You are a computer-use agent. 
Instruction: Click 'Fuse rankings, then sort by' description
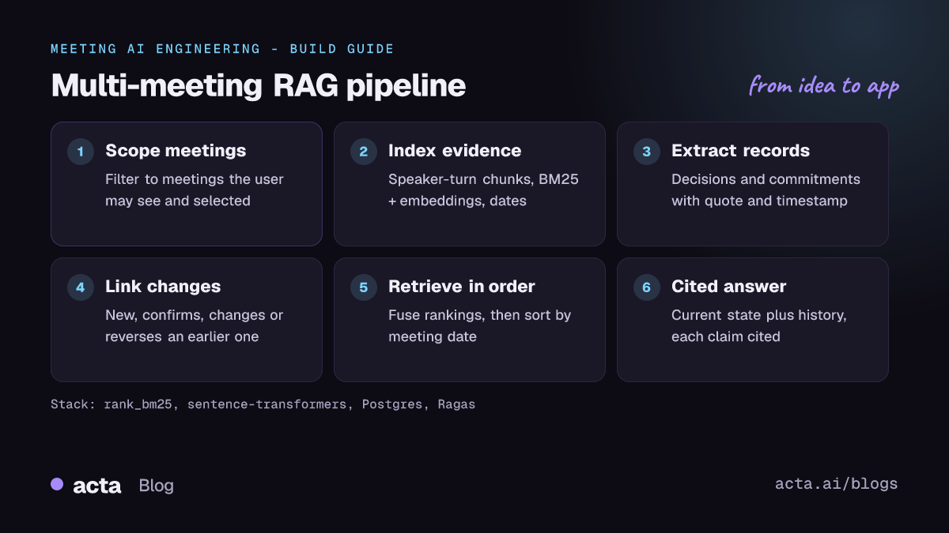480,315
